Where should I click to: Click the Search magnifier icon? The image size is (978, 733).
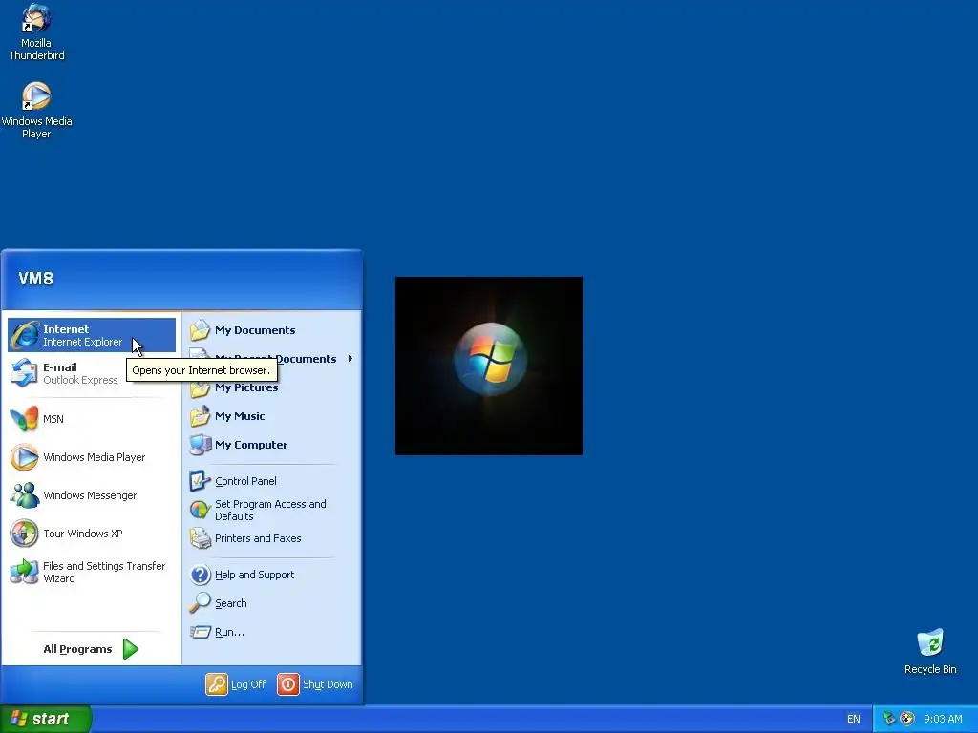201,603
